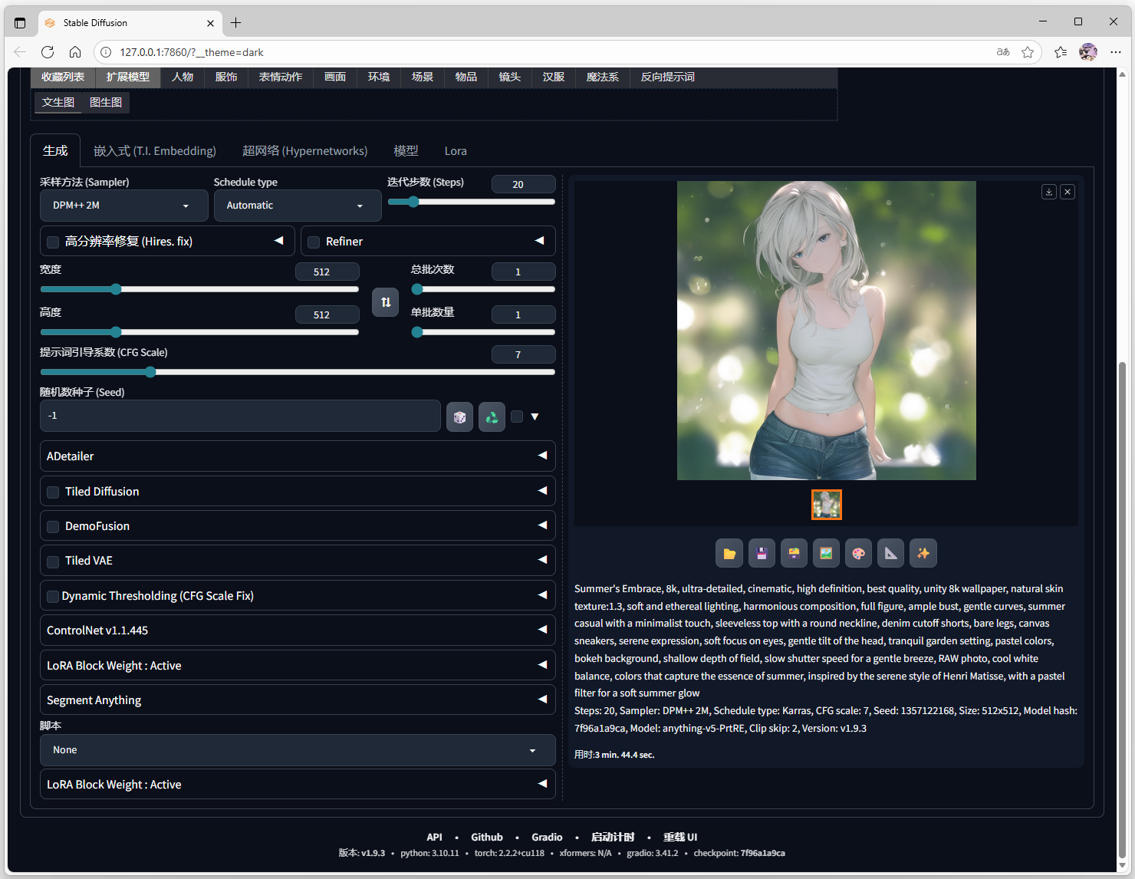Swap width and height with arrows button
Viewport: 1135px width, 879px height.
(386, 302)
